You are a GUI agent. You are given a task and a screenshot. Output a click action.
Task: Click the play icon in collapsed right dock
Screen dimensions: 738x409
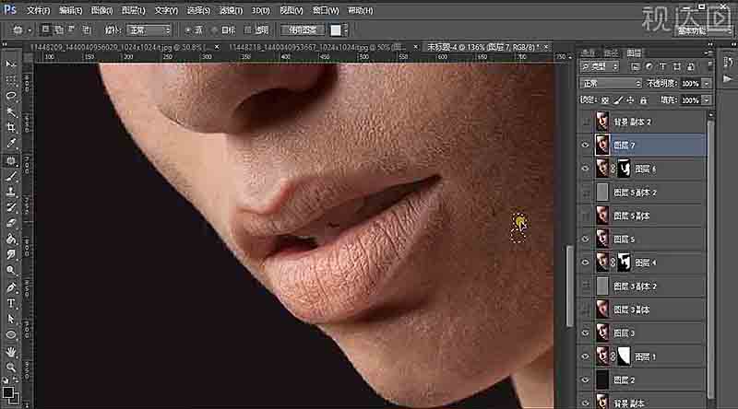click(728, 78)
